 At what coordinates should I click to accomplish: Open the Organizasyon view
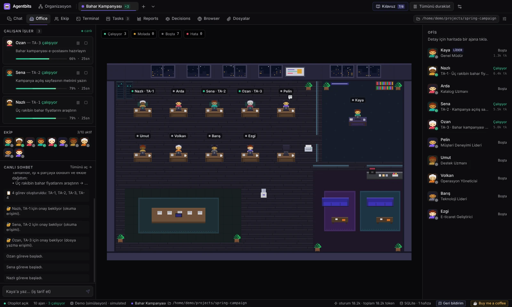pyautogui.click(x=55, y=6)
